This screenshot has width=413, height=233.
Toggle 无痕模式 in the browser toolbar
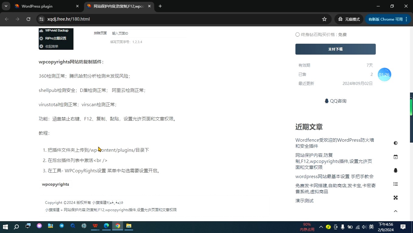point(349,19)
